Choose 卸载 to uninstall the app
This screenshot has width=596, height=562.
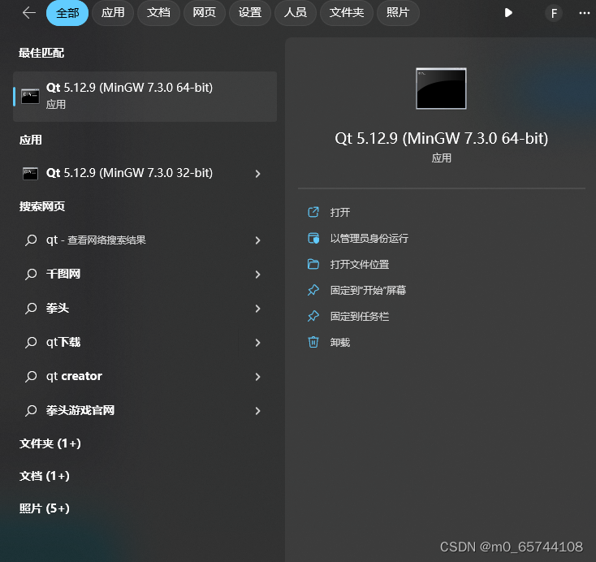339,343
